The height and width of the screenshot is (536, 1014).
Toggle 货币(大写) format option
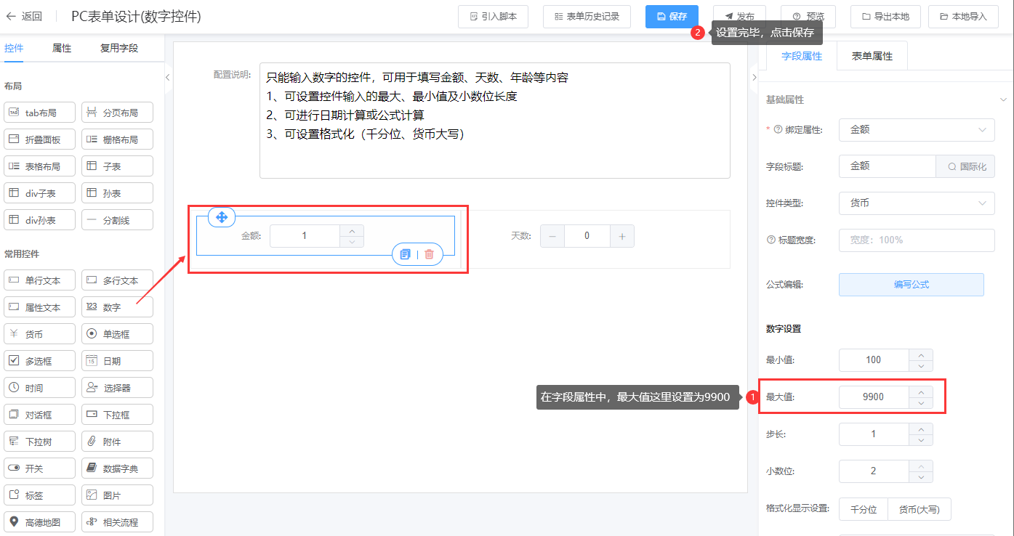[x=920, y=509]
